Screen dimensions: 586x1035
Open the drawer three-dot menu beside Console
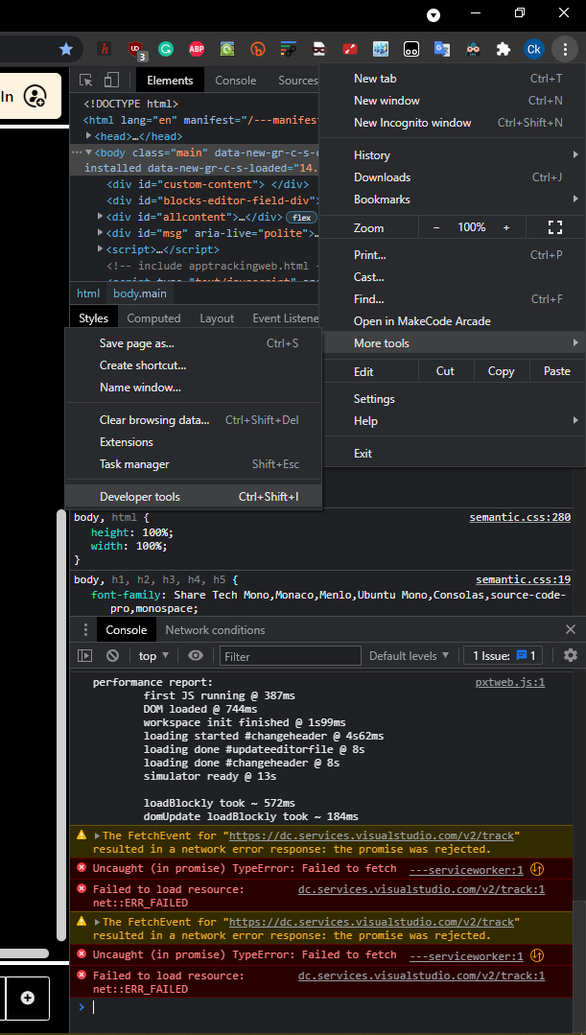tap(85, 629)
